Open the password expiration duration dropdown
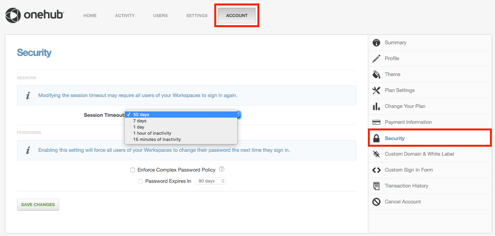Screen dimensions: 495x236 tap(211, 180)
